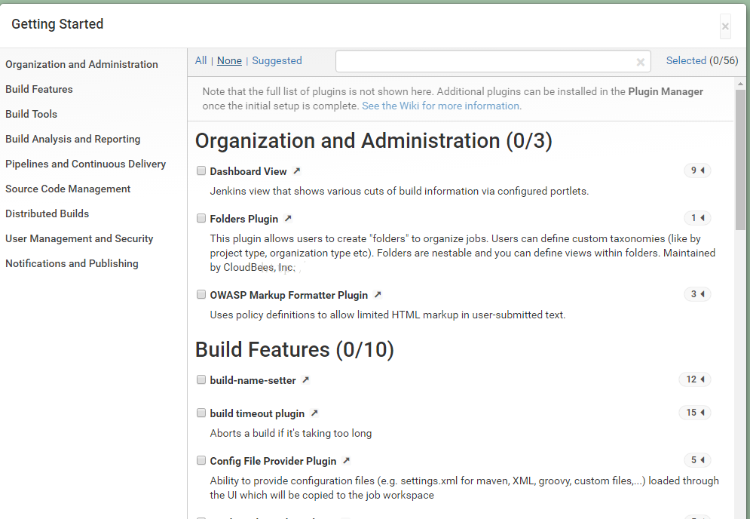Screen dimensions: 750x519
Task: Check the Dashboard View plugin
Action: [x=201, y=171]
